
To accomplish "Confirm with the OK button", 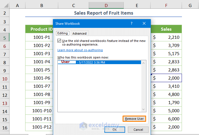I will point(114,130).
